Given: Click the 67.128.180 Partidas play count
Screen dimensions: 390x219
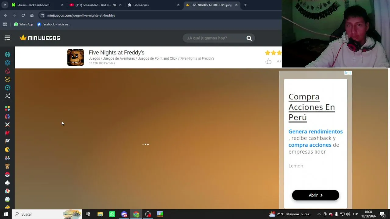Looking at the screenshot, I should coord(102,63).
